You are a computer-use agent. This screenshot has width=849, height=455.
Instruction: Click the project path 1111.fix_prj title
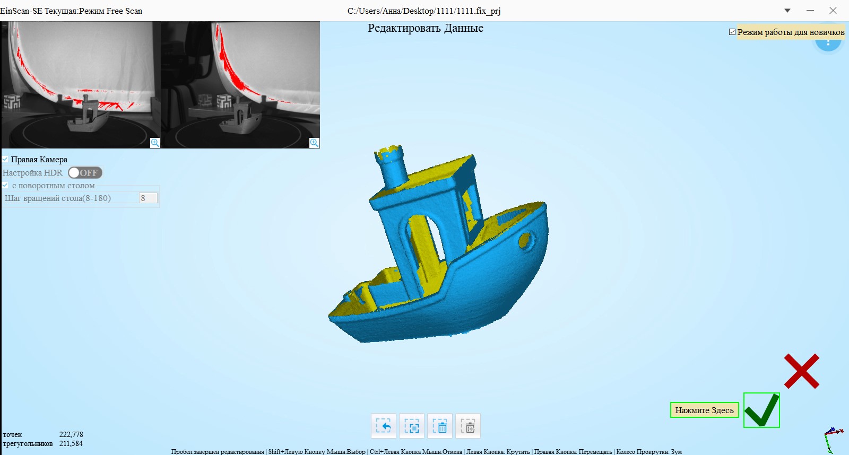pyautogui.click(x=424, y=11)
